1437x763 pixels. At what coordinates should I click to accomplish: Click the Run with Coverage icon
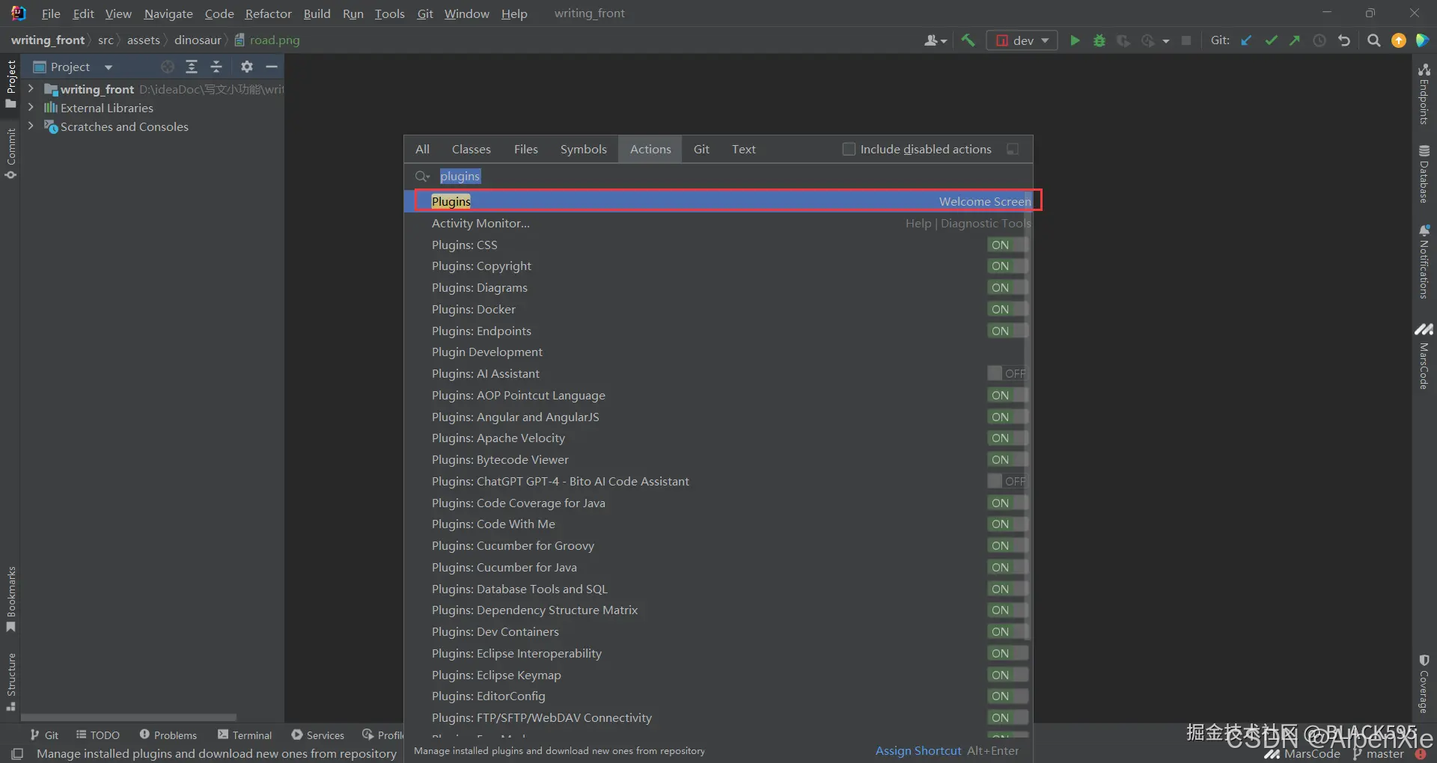[1123, 40]
